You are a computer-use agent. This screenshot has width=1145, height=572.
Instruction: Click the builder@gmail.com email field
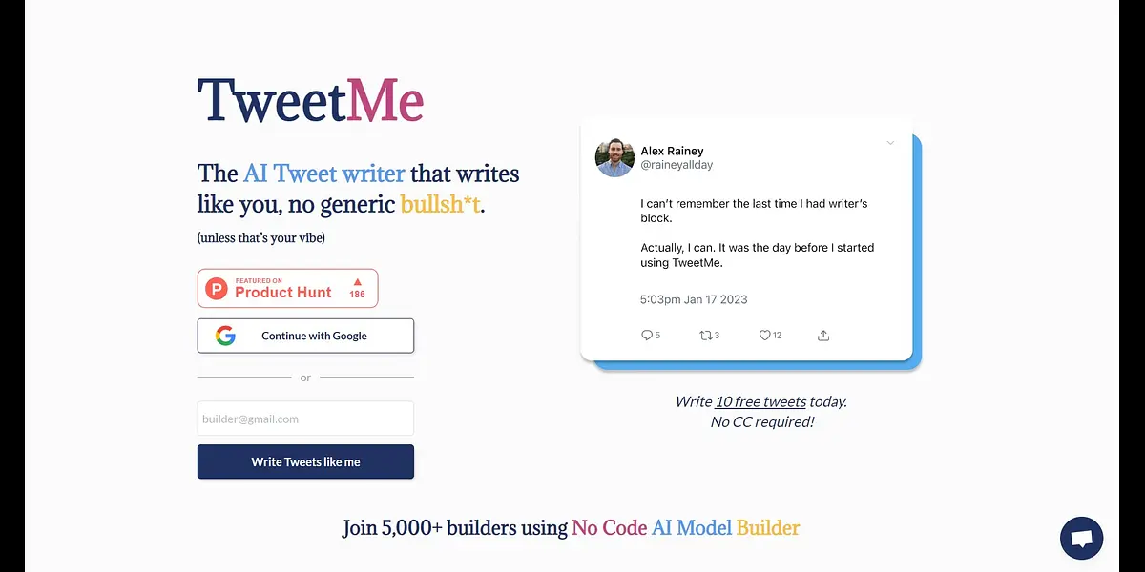tap(305, 419)
